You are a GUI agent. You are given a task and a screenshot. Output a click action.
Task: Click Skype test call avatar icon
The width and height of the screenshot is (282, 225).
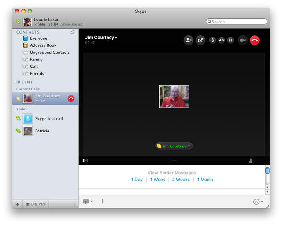point(28,118)
